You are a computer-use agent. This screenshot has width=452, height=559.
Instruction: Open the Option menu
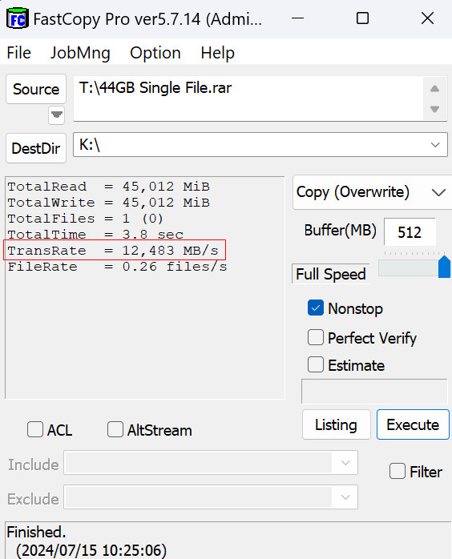pos(155,53)
